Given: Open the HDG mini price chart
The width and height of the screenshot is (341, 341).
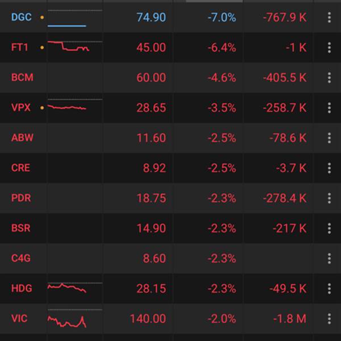Looking at the screenshot, I should 67,288.
